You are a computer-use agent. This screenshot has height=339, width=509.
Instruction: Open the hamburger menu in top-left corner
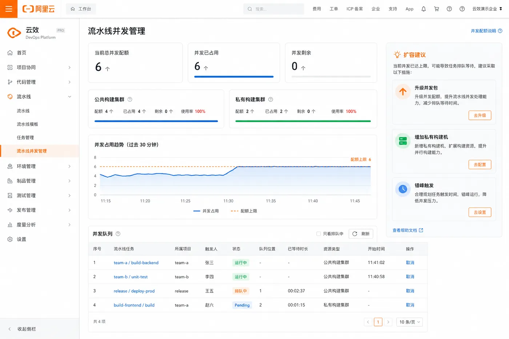(9, 9)
